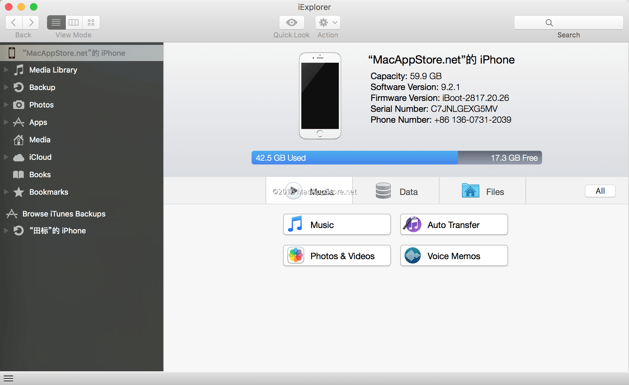Expand the Media Library tree item
Screen dimensions: 629x385
coord(6,70)
